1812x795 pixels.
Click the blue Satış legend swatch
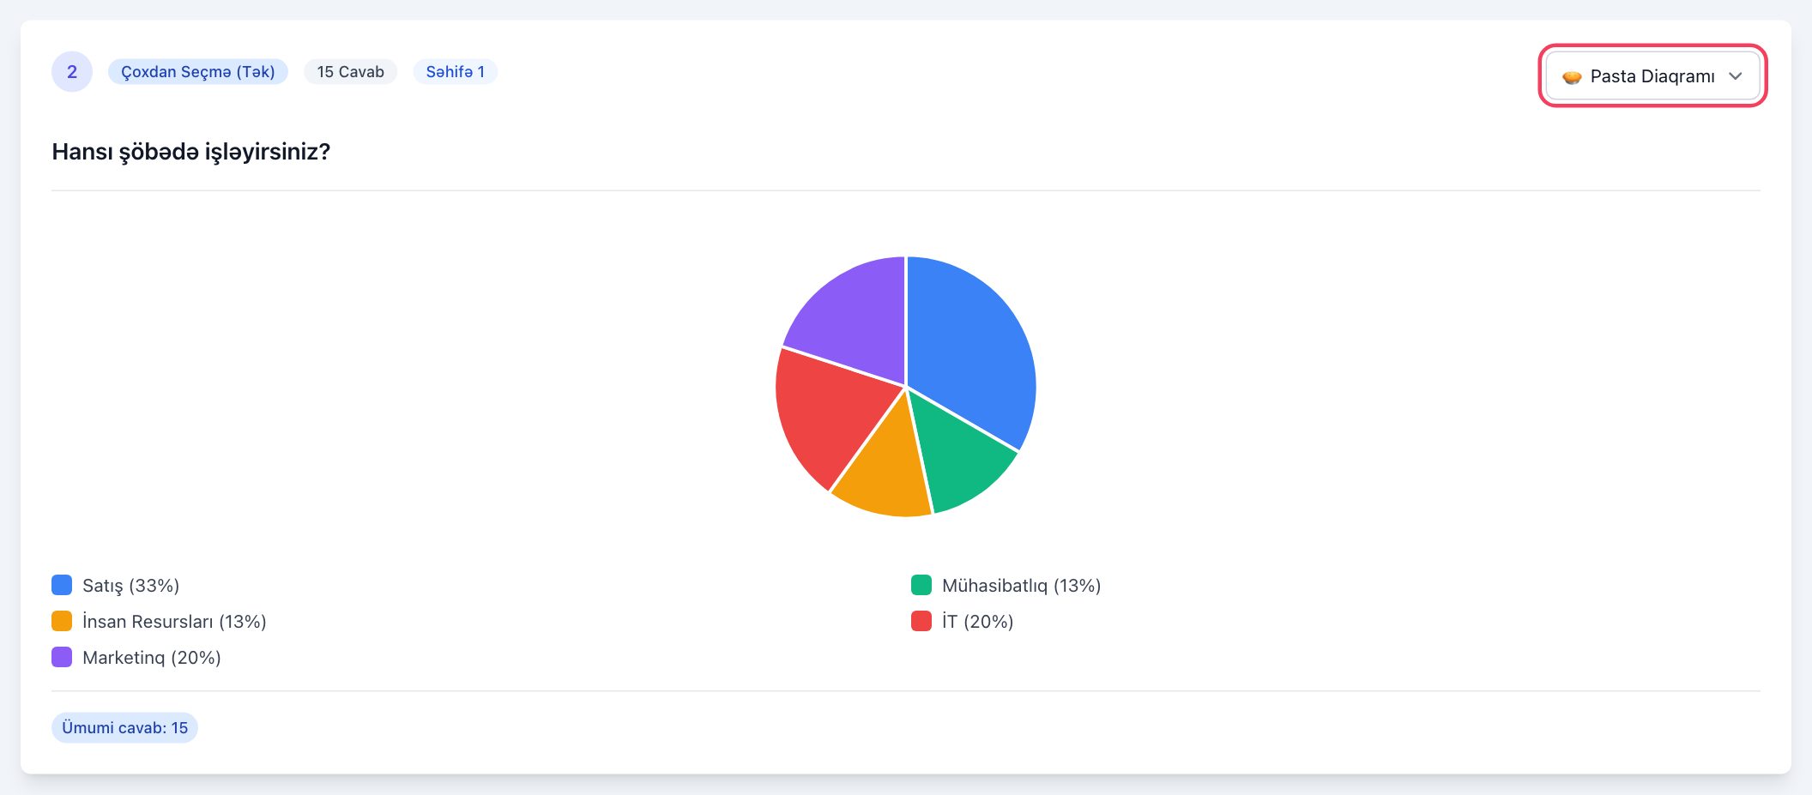click(62, 585)
